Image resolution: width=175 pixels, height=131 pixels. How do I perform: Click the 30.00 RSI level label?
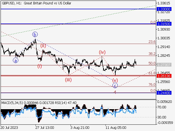click(162, 117)
